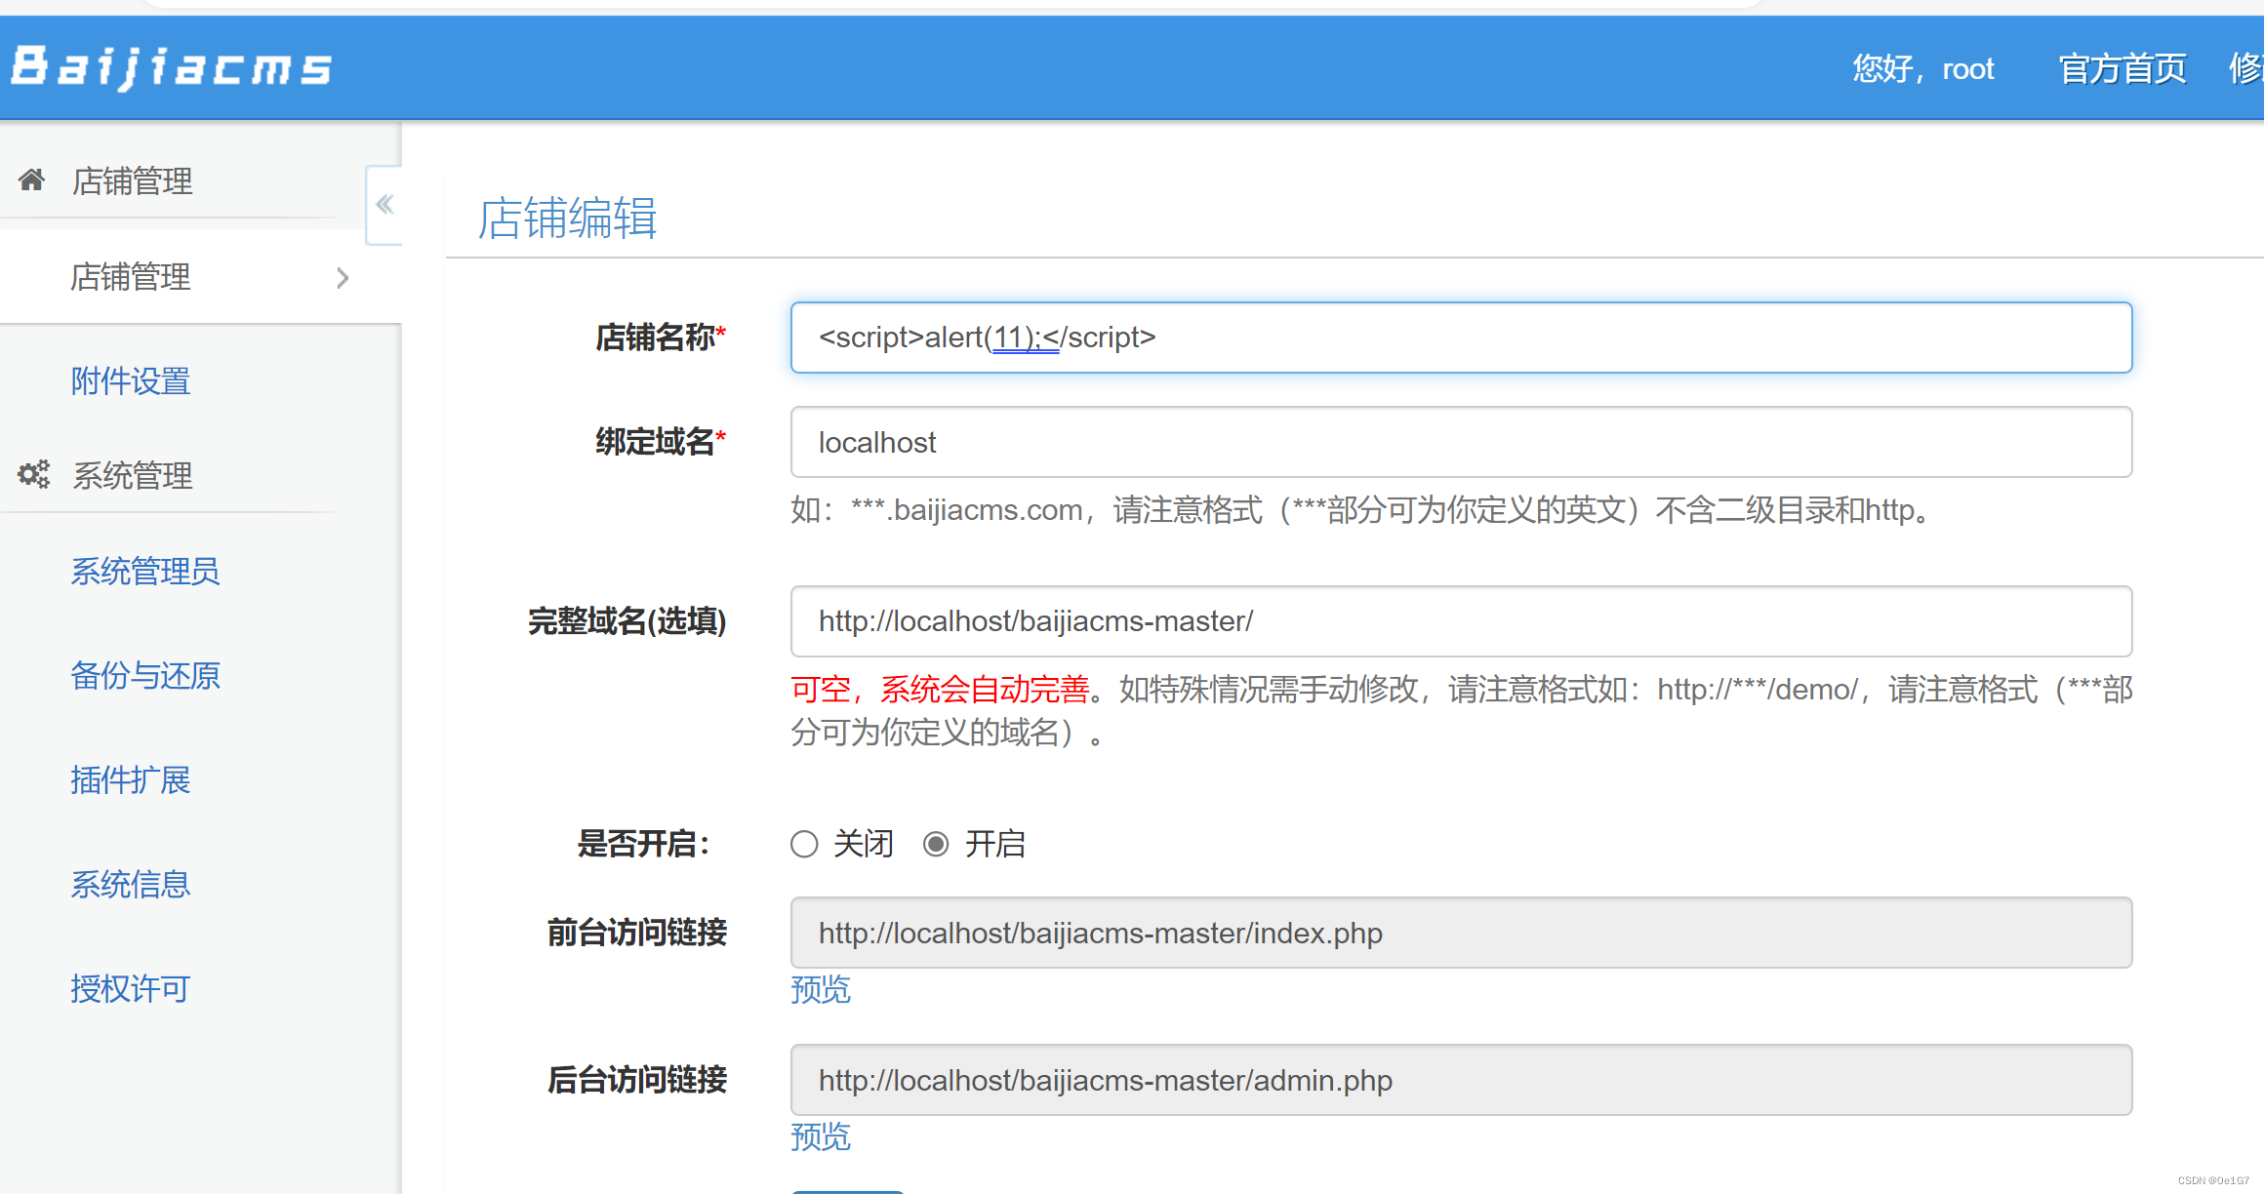Click 官方首页 in the top bar
Screen dimensions: 2264x1194
click(2122, 67)
